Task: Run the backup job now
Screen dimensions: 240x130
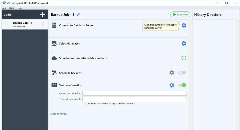Action: 180,15
